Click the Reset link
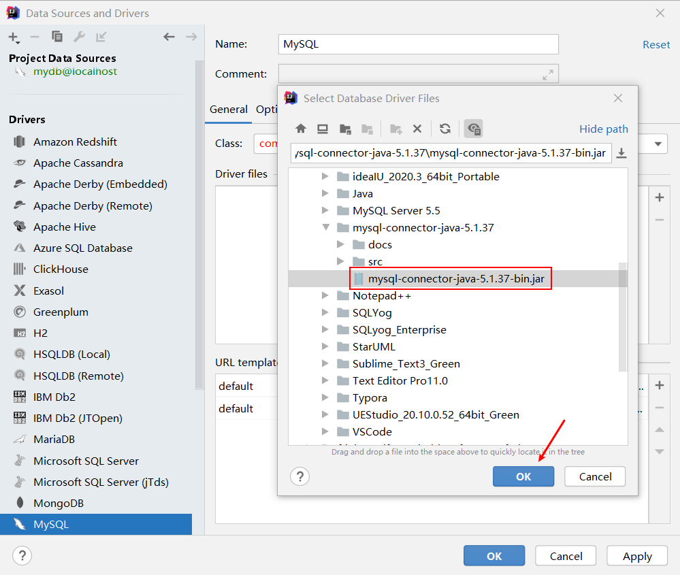The width and height of the screenshot is (680, 575). 656,45
